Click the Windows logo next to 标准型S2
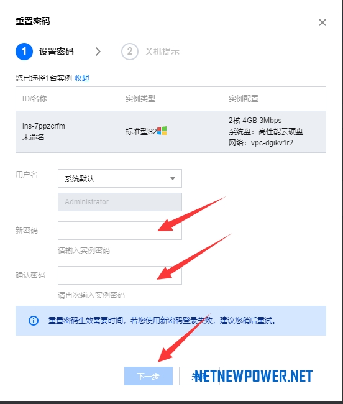 click(162, 131)
